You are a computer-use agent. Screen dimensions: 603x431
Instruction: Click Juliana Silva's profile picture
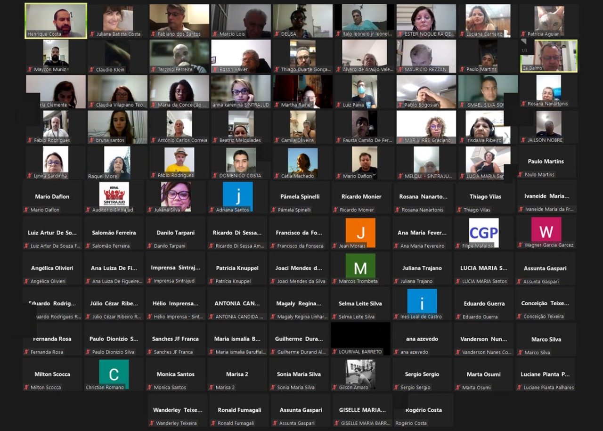[x=176, y=195]
